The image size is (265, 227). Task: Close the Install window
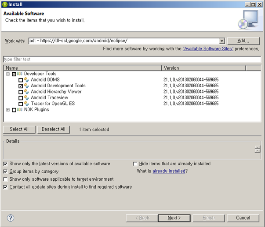pos(260,4)
